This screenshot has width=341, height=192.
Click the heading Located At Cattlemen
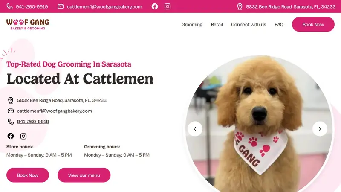coord(80,79)
